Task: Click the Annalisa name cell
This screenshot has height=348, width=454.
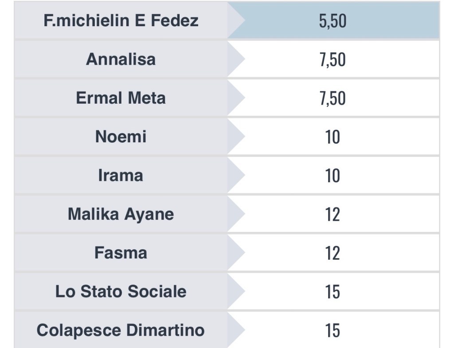Action: coord(121,59)
